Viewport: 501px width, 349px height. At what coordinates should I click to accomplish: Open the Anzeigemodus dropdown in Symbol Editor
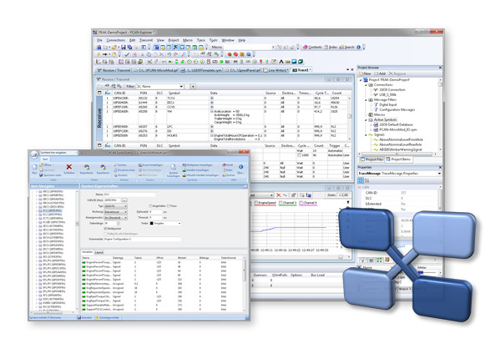click(116, 218)
